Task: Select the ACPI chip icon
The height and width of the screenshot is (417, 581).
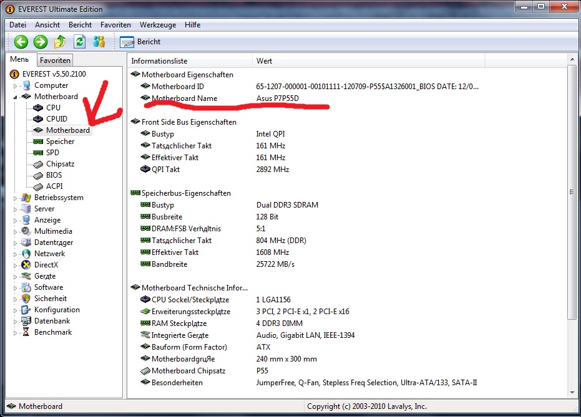Action: click(38, 187)
